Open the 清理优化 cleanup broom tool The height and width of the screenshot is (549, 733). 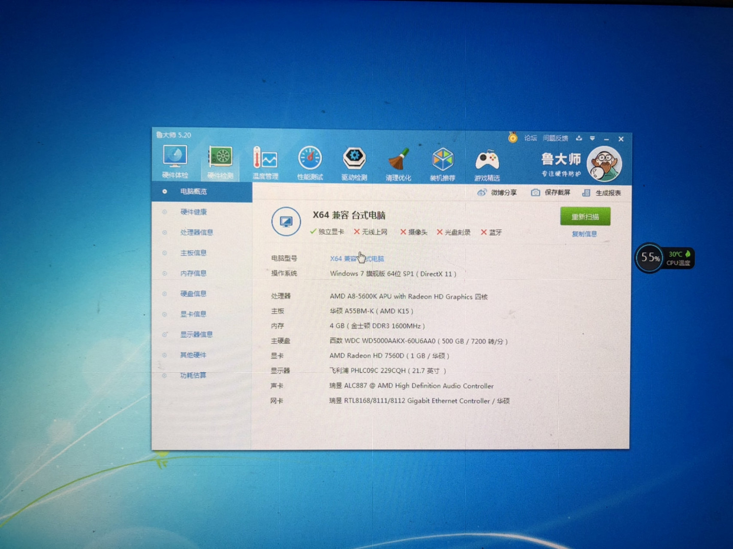pos(398,164)
